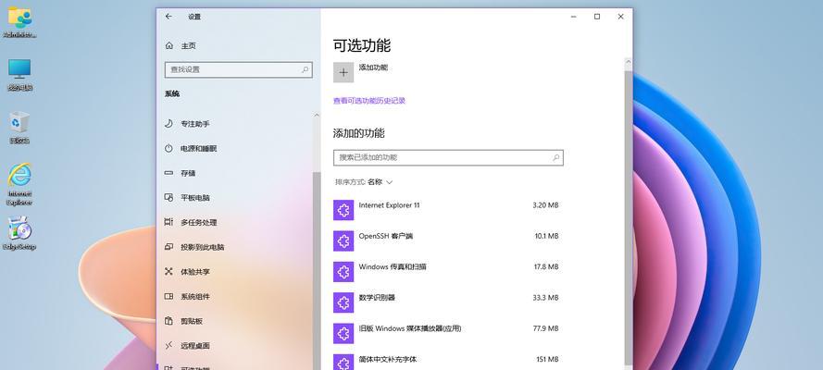The width and height of the screenshot is (823, 370).
Task: Open the Recycle Bin desktop icon
Action: (20, 121)
